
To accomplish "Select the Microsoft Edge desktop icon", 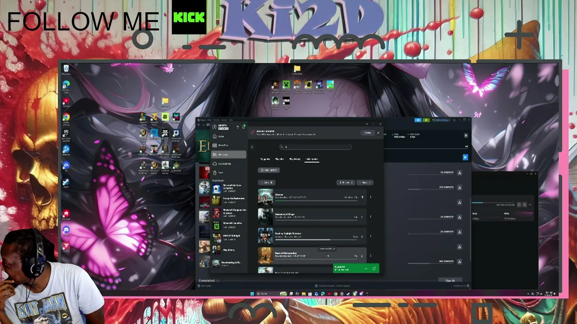I will pyautogui.click(x=66, y=86).
